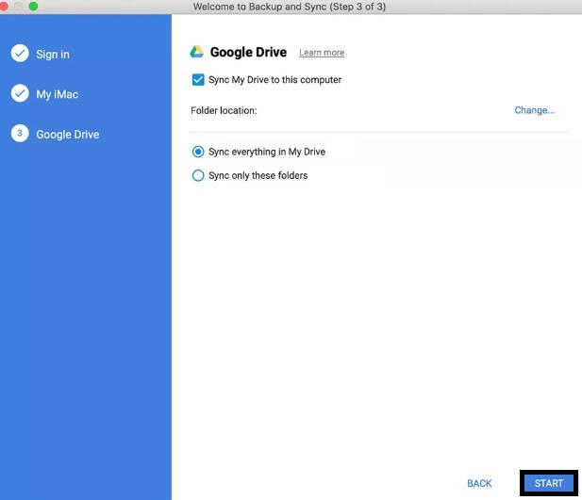The width and height of the screenshot is (582, 500).
Task: Click the Google Drive heading text
Action: pos(248,53)
